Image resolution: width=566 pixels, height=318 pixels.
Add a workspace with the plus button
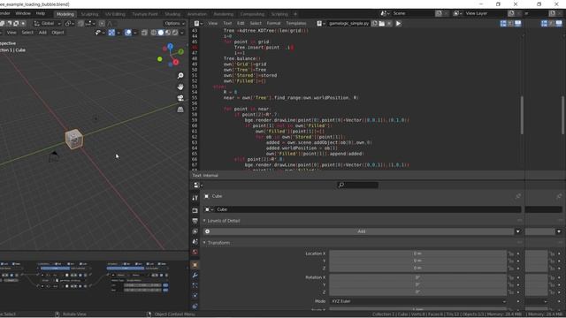(x=295, y=14)
